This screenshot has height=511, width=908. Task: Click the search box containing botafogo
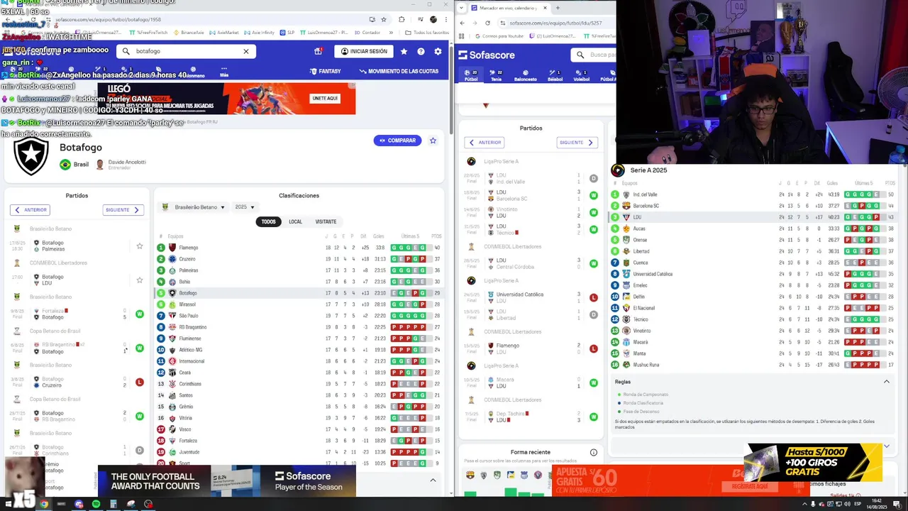pyautogui.click(x=187, y=51)
